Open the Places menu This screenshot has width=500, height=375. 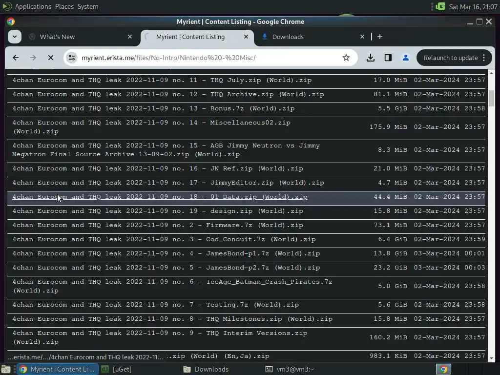pos(64,6)
